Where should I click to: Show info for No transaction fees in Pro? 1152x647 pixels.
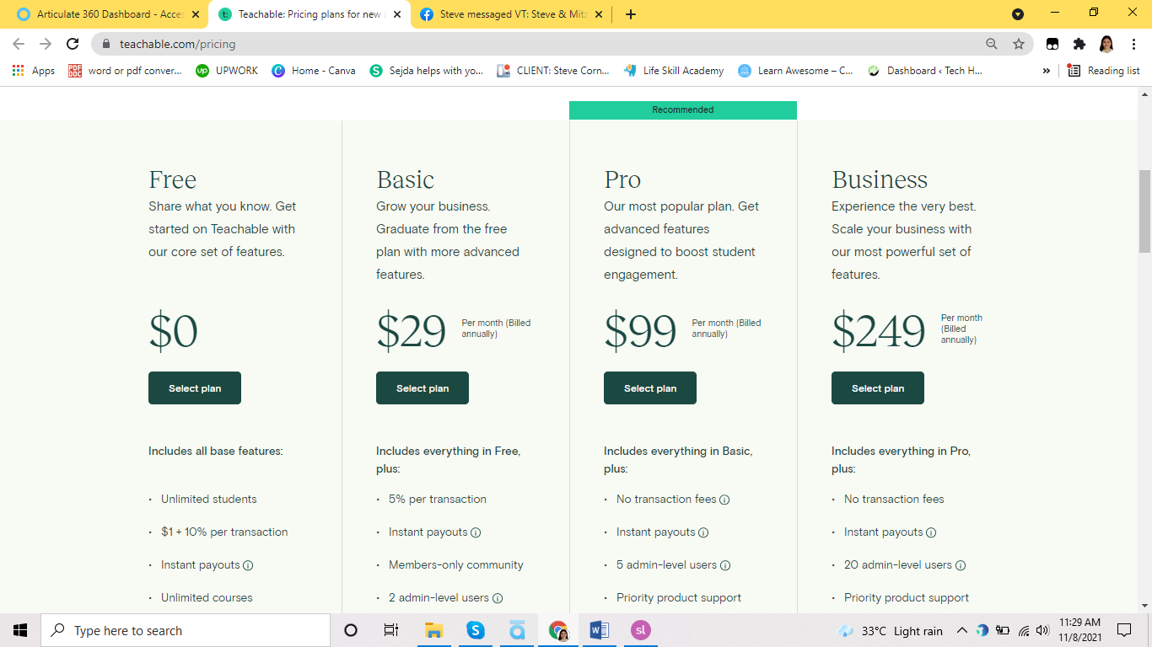click(x=724, y=500)
